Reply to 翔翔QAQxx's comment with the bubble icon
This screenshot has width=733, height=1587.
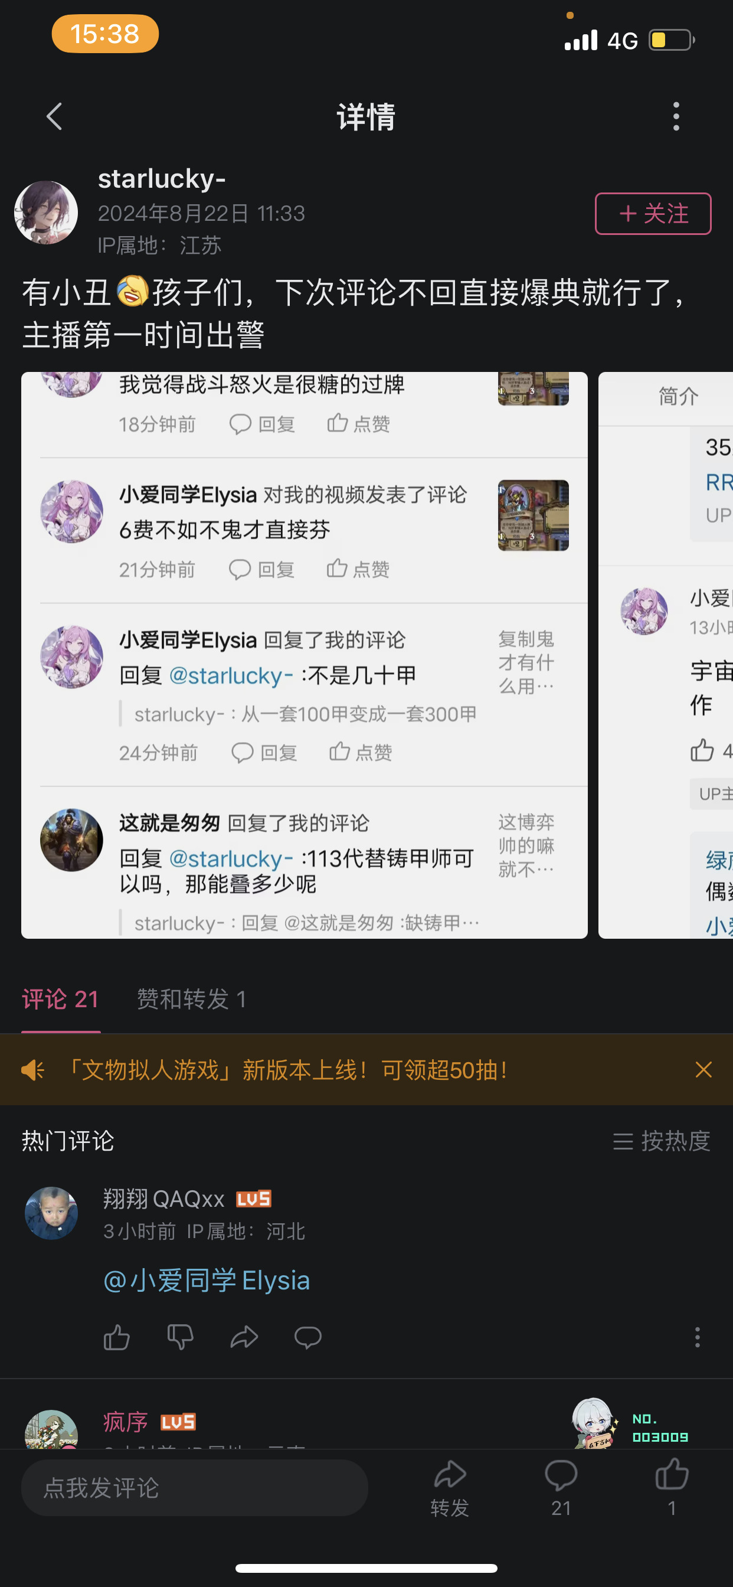click(x=308, y=1337)
